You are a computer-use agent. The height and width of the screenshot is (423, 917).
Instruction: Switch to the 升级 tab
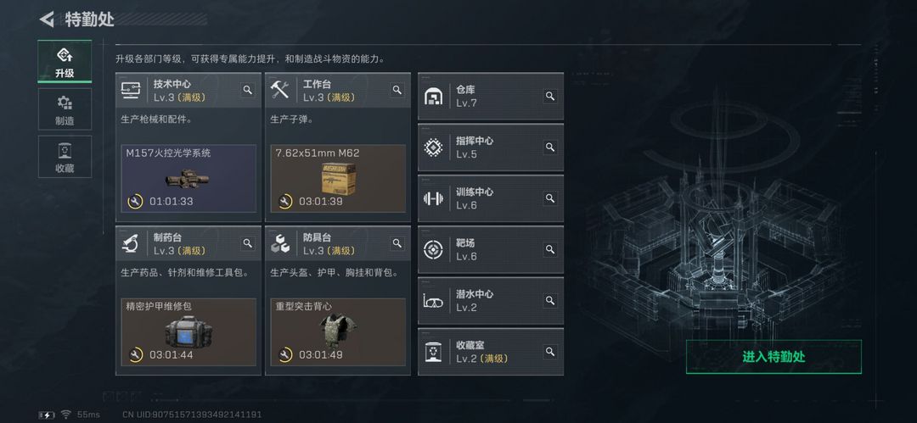[65, 61]
